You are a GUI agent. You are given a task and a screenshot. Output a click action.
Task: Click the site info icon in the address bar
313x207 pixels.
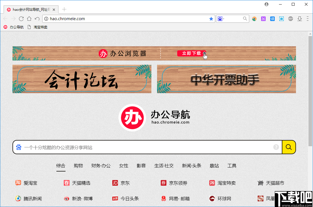46,19
